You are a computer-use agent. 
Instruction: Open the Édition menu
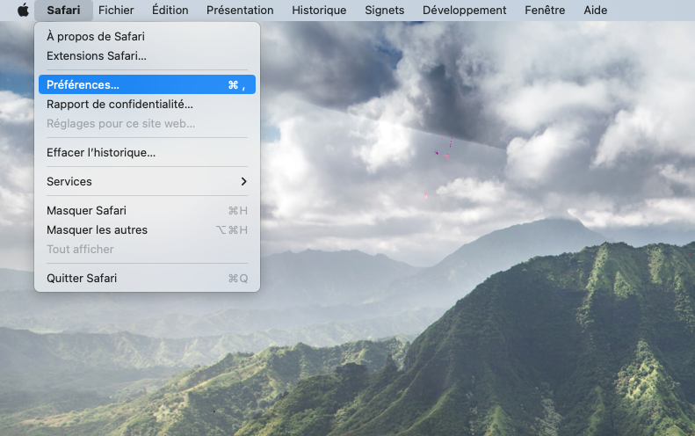pyautogui.click(x=170, y=10)
